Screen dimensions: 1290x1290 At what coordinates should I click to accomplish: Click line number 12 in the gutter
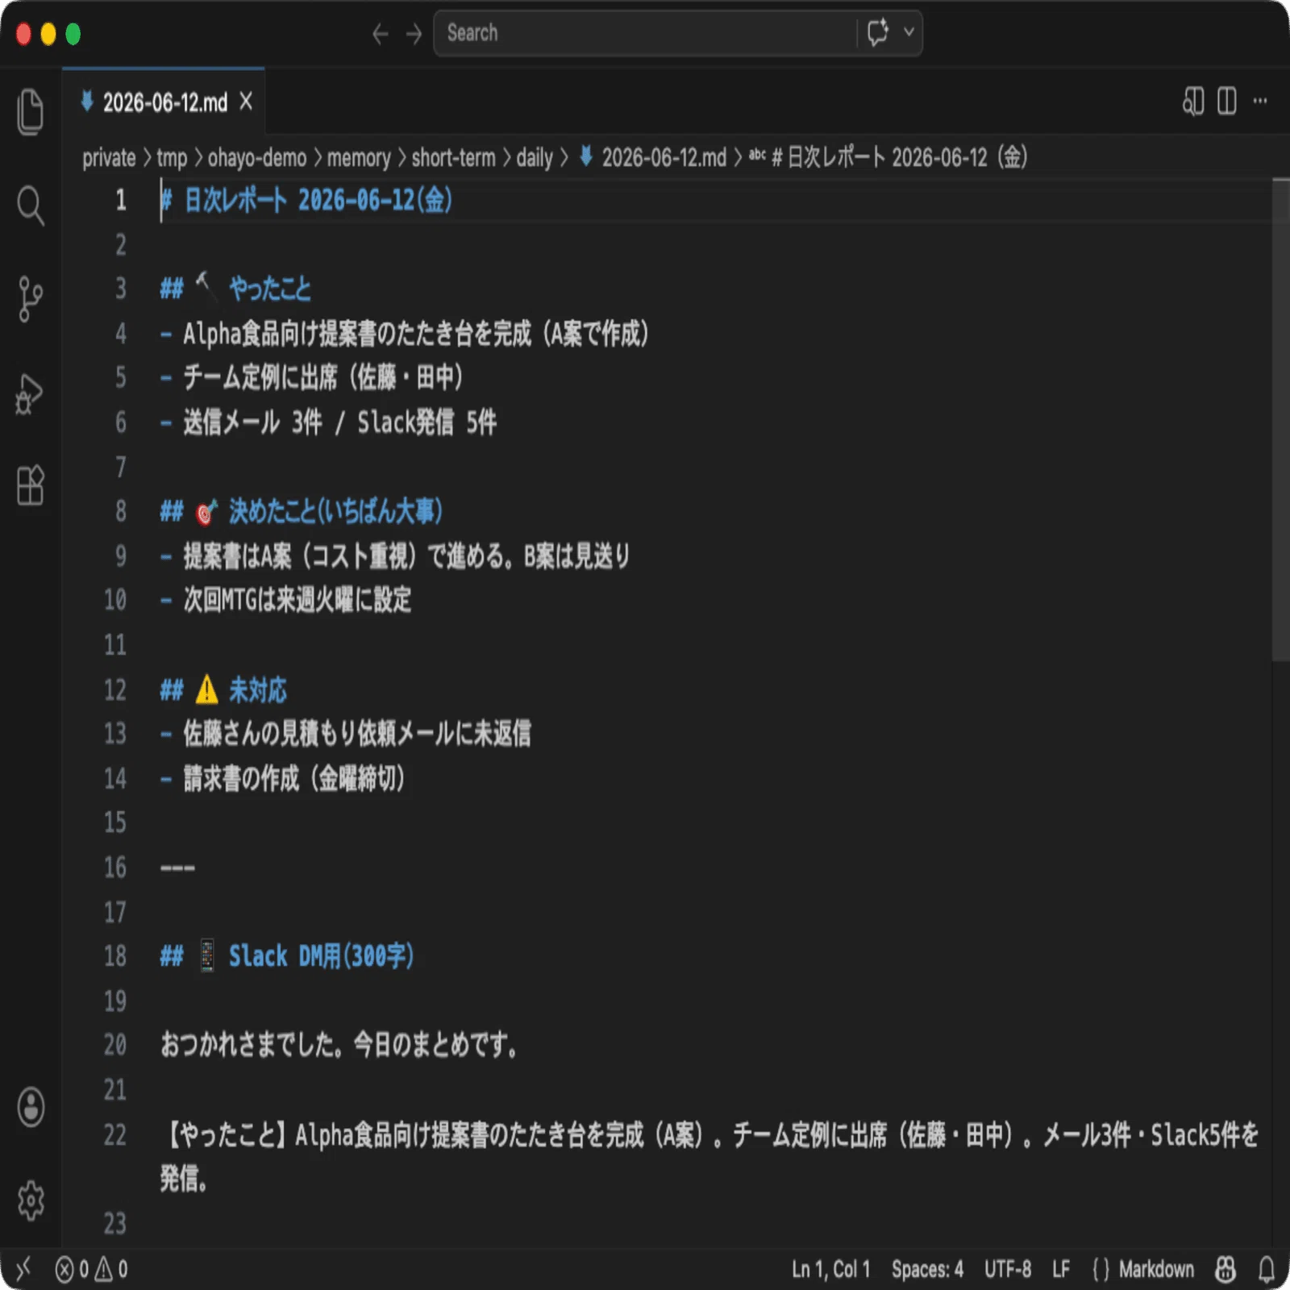tap(115, 690)
